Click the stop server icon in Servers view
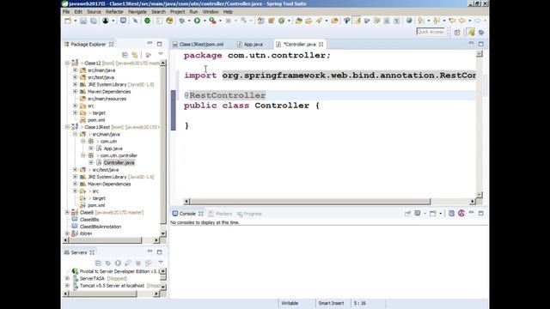Image resolution: width=550 pixels, height=309 pixels. (138, 263)
